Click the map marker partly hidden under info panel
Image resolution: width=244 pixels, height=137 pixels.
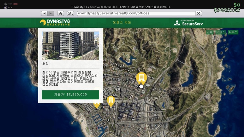(97, 106)
